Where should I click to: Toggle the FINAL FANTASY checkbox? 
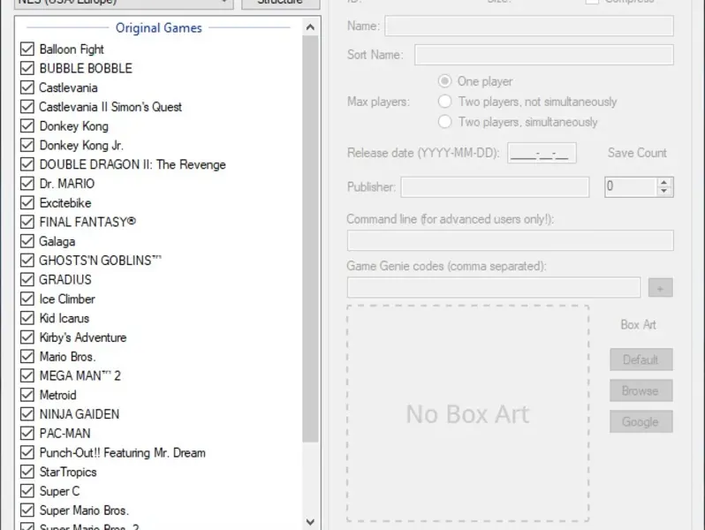pos(27,222)
